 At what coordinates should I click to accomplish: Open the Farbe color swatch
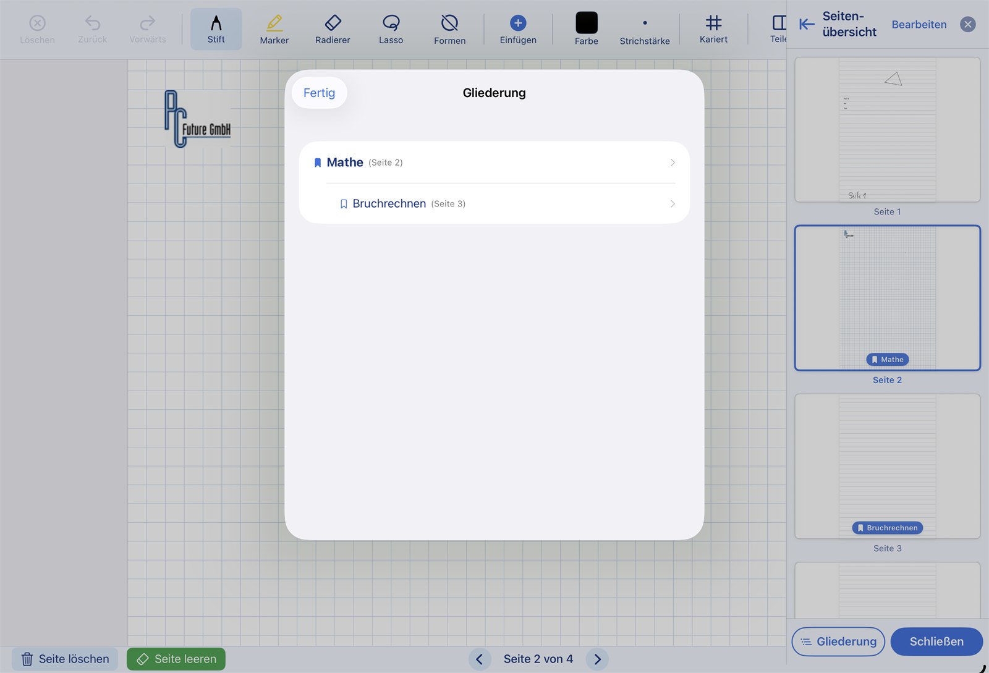pos(587,29)
